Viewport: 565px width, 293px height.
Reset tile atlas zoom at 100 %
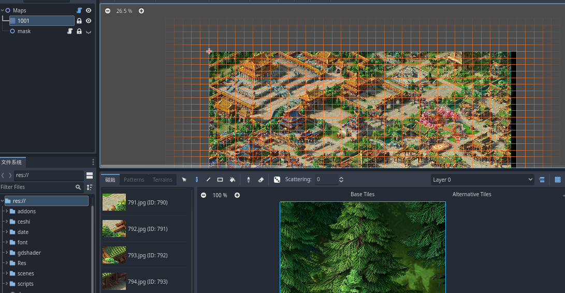coord(220,195)
